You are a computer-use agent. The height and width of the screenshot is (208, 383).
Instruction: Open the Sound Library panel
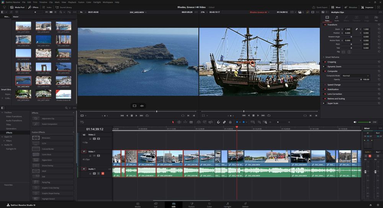tap(64, 7)
